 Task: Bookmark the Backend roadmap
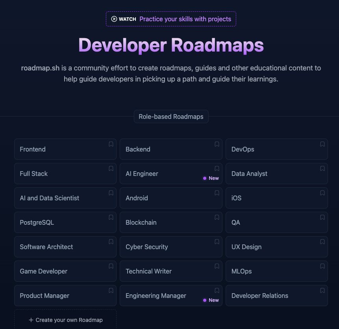pyautogui.click(x=217, y=144)
